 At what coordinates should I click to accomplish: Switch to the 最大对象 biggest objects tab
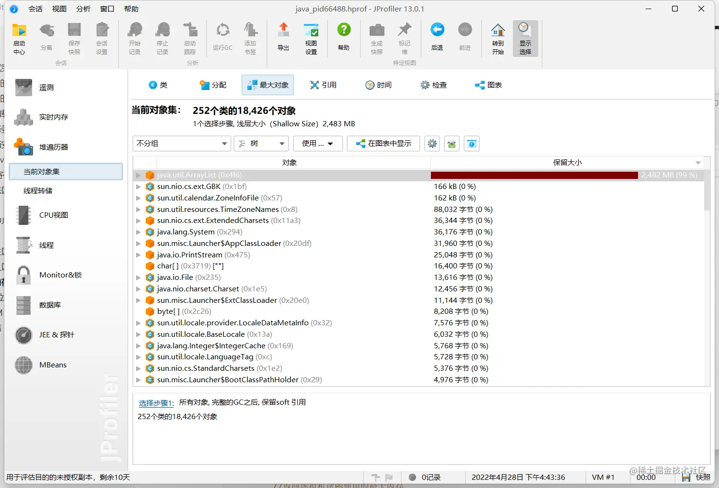(x=267, y=85)
